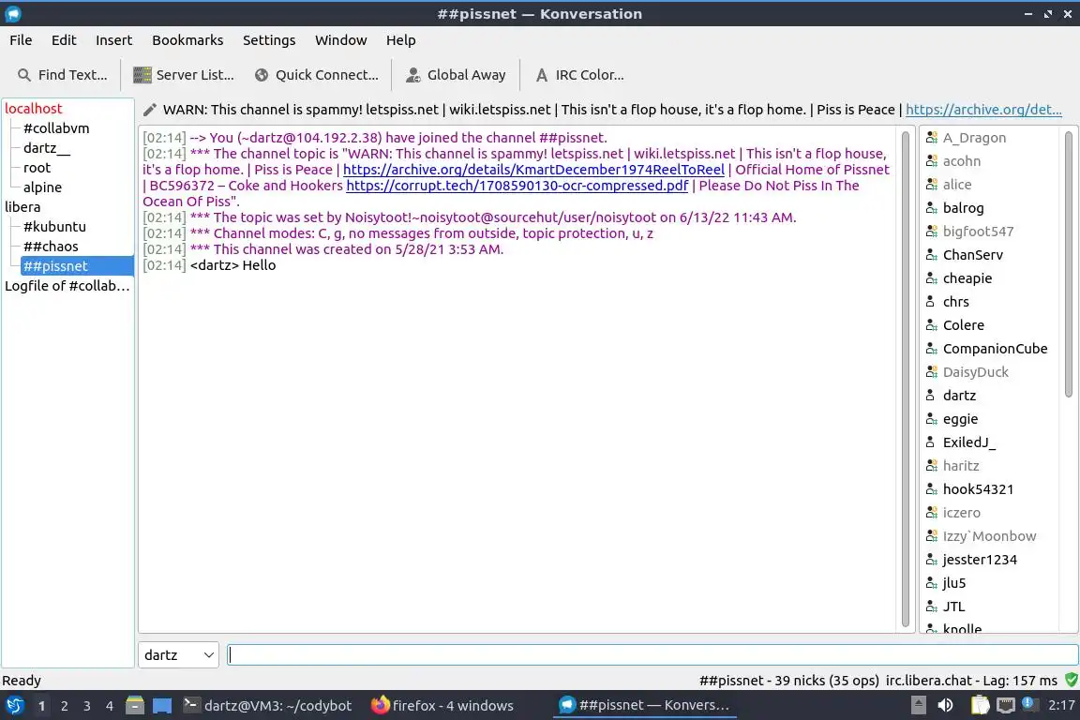Click user icon beside jesster1234
1080x720 pixels.
click(931, 560)
